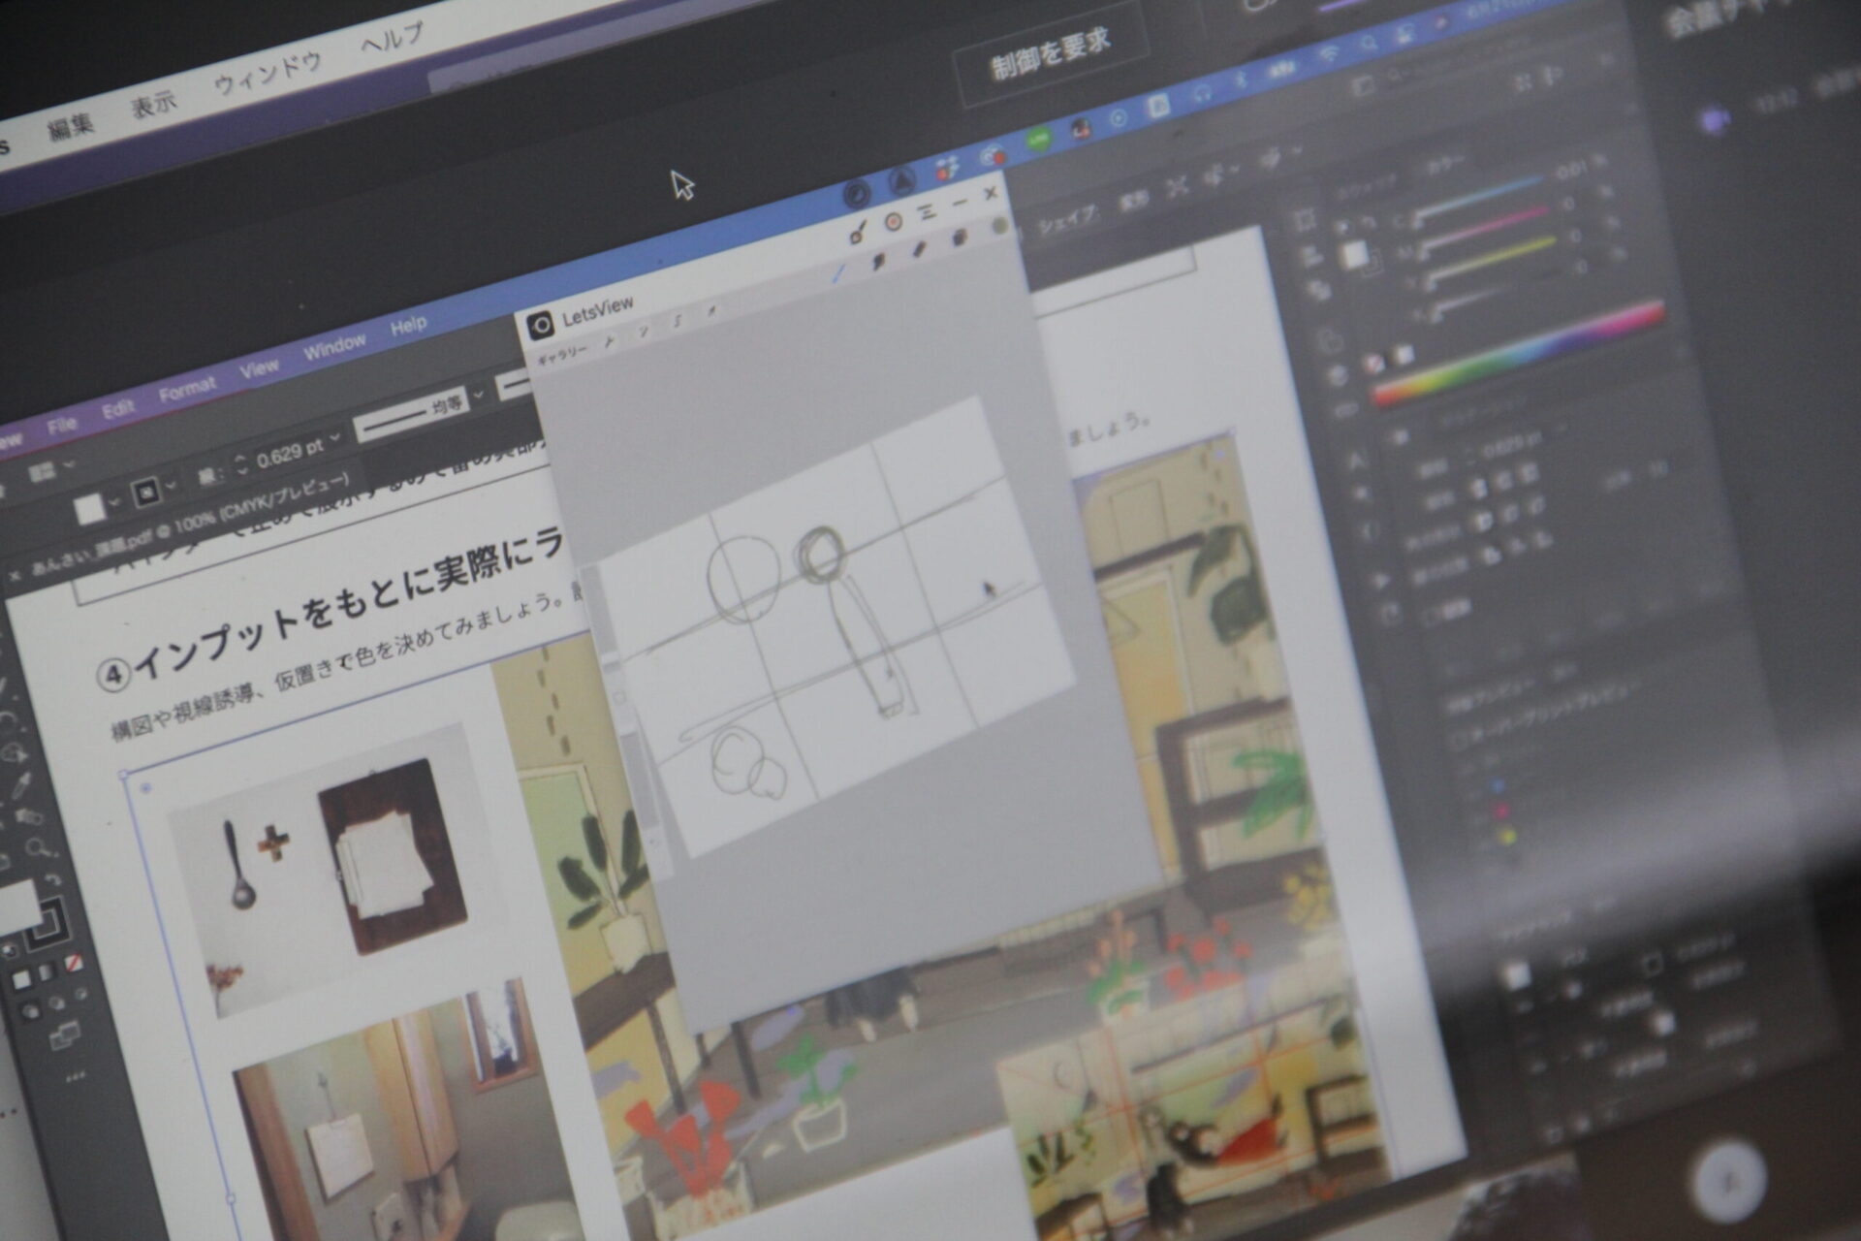This screenshot has height=1241, width=1861.
Task: Open the LetsView hamburger menu icon
Action: tap(927, 211)
